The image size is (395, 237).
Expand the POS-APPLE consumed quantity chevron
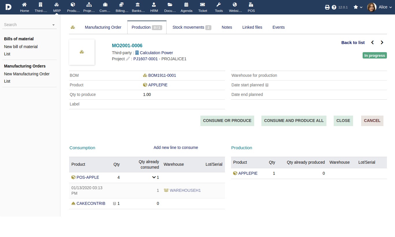(154, 177)
